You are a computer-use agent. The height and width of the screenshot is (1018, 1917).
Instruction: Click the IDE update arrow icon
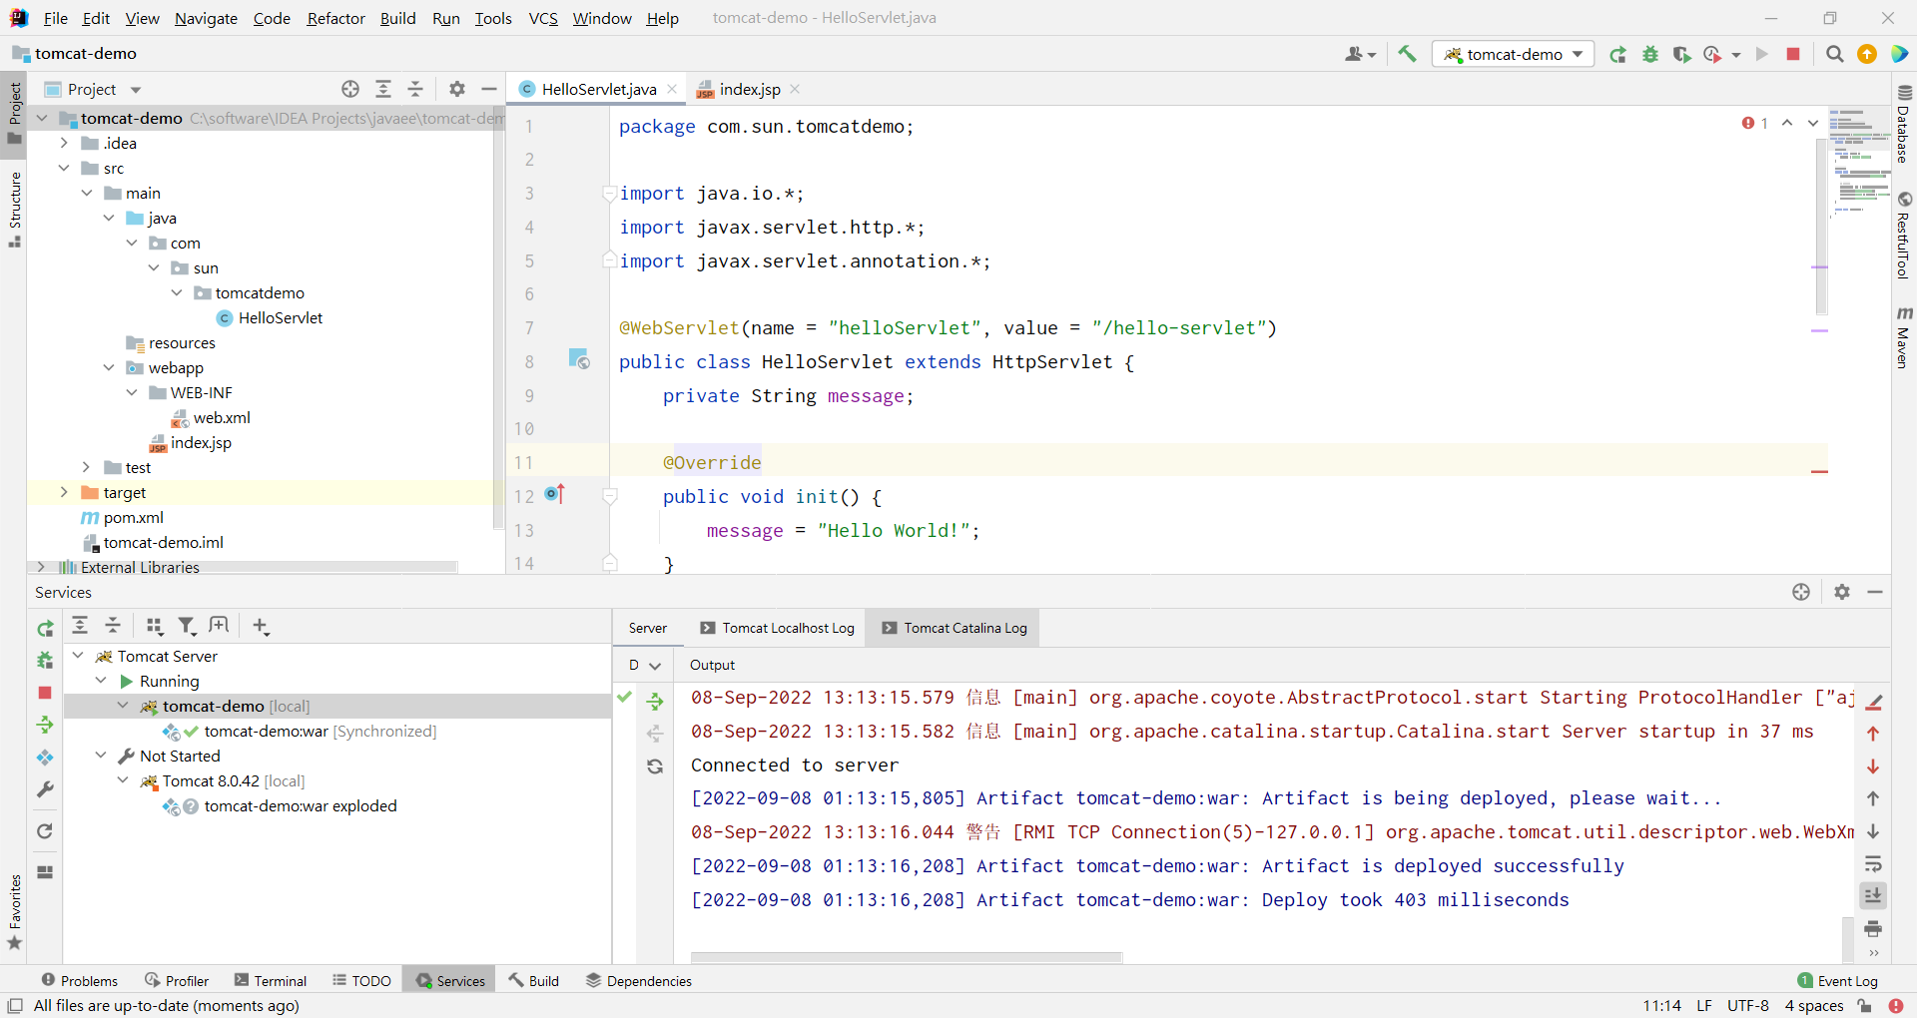(x=1867, y=54)
